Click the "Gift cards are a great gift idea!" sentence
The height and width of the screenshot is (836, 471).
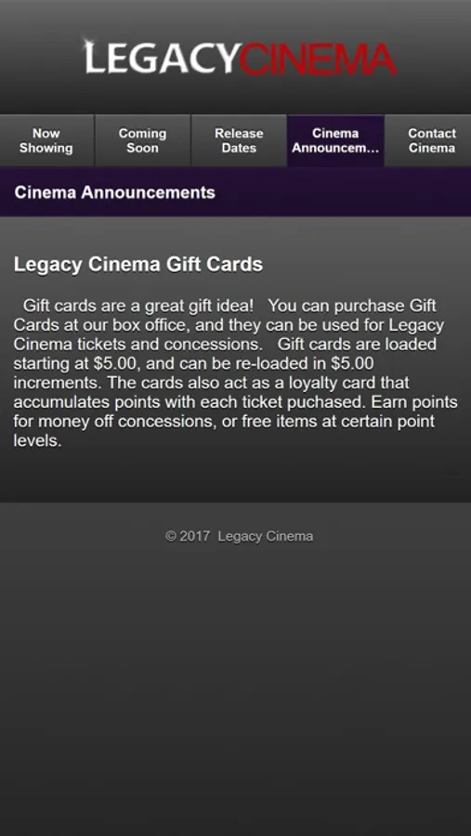(x=139, y=306)
